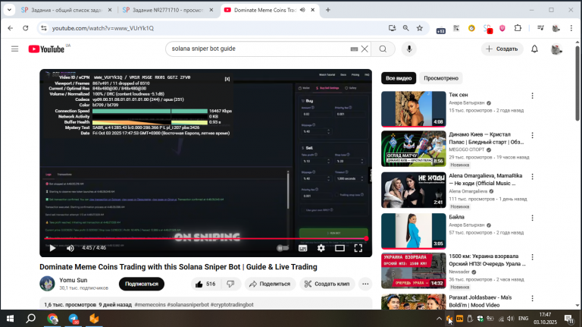Open the Байла video thumbnail

coord(414,231)
